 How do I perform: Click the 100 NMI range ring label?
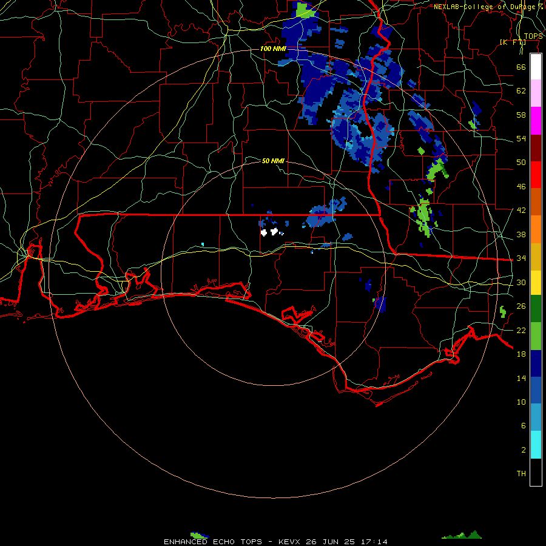click(273, 49)
